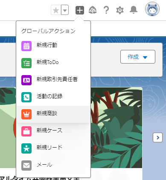Select the 新規ToDo menu entry
Viewport: 166px width, 180px height.
53,63
